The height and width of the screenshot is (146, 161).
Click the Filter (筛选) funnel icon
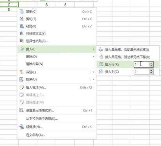(x=21, y=72)
